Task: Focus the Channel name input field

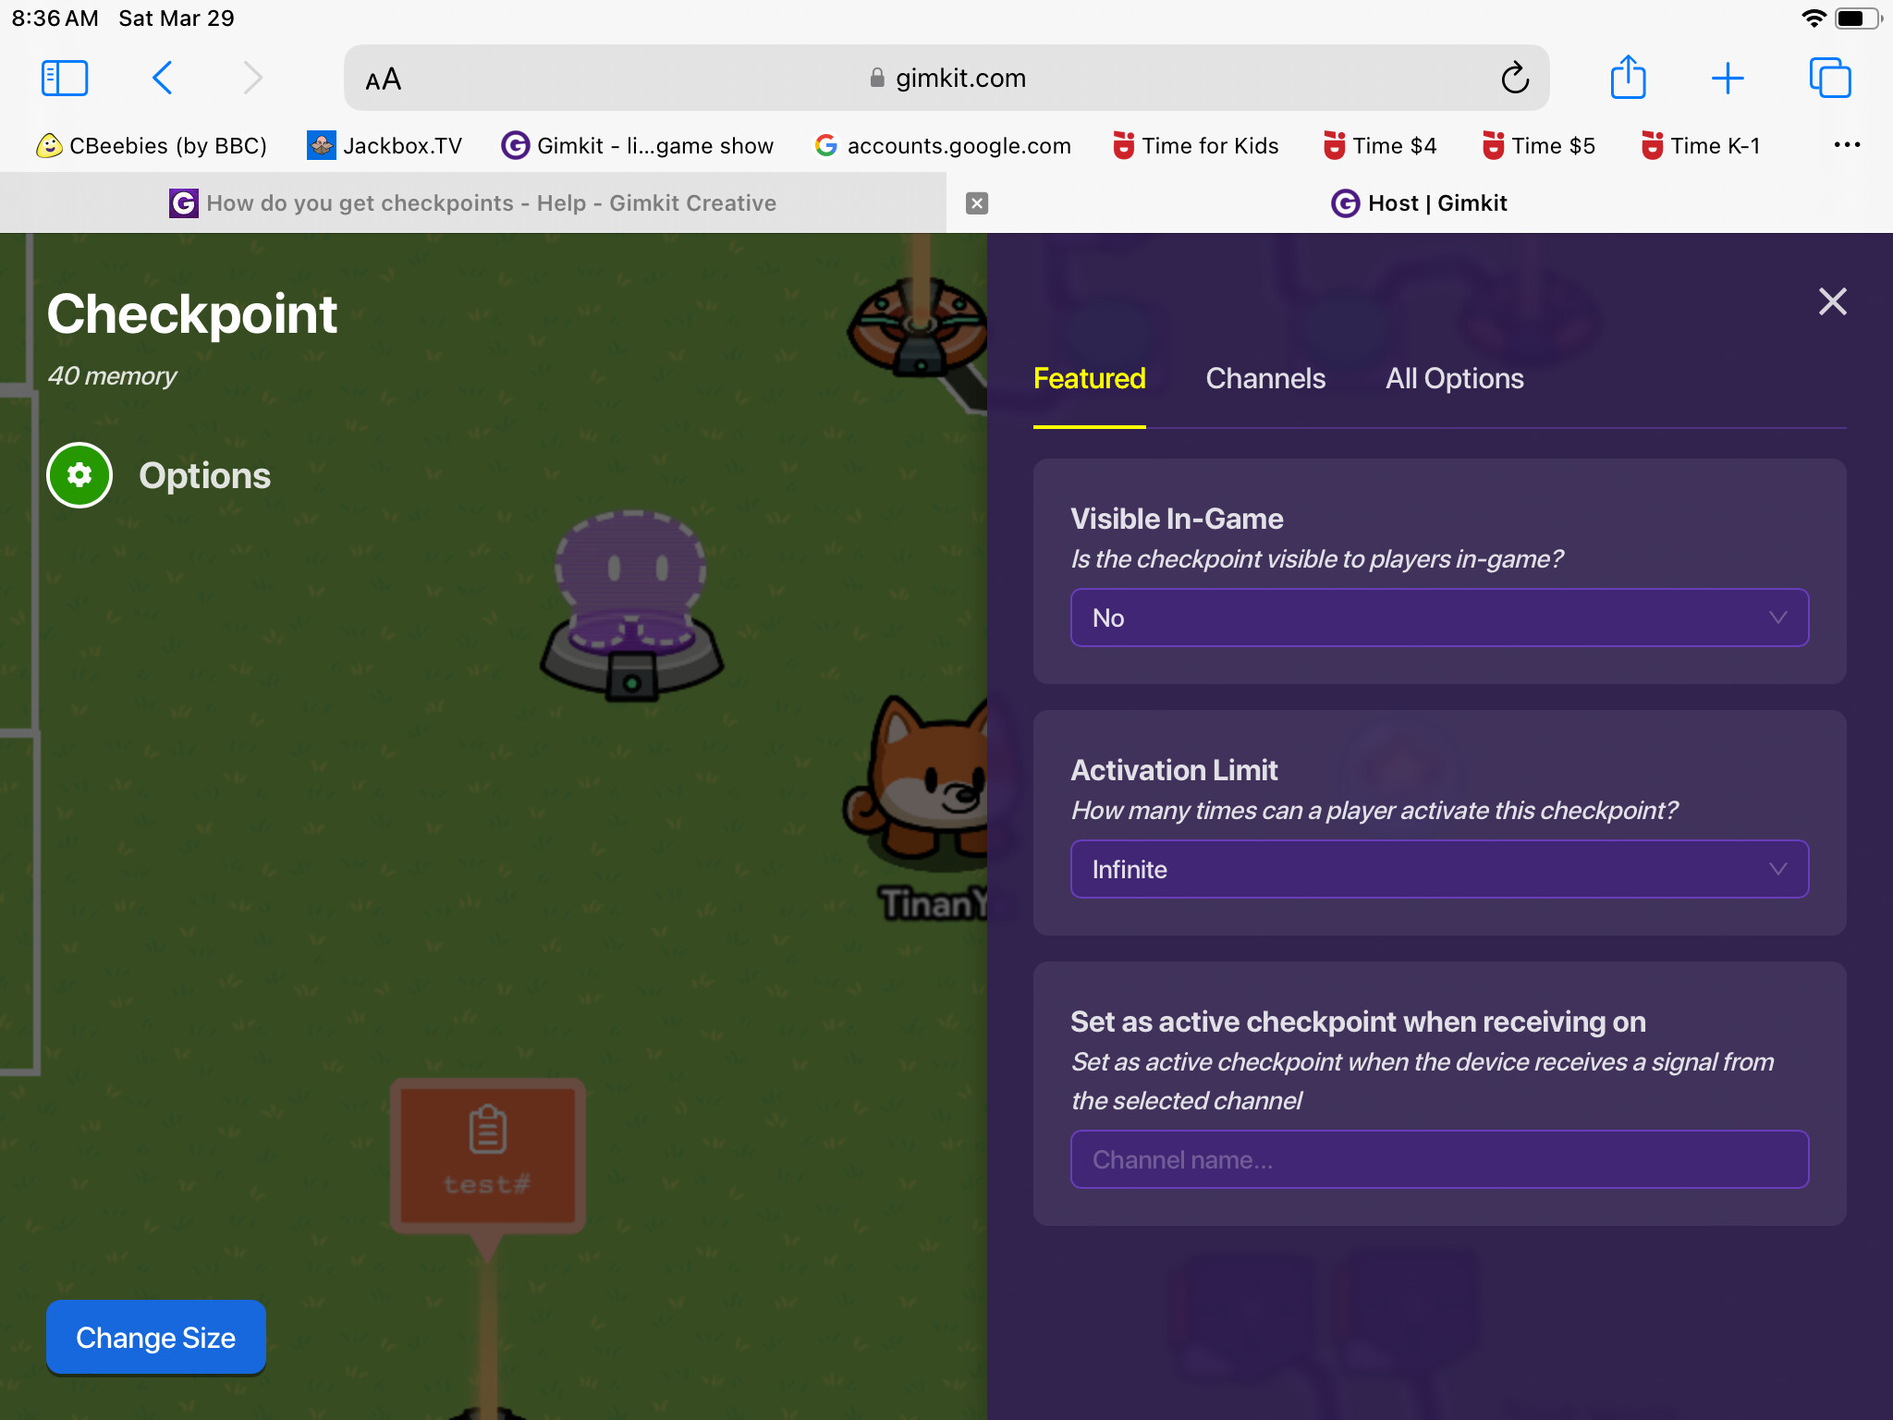Action: click(1438, 1159)
